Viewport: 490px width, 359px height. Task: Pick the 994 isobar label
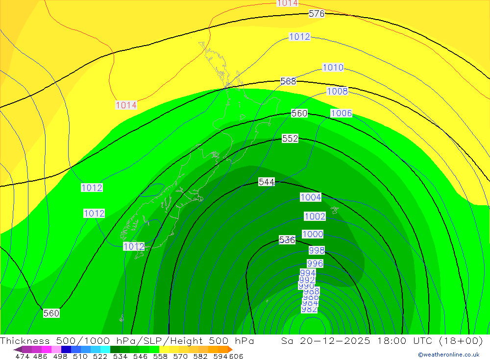(x=308, y=273)
